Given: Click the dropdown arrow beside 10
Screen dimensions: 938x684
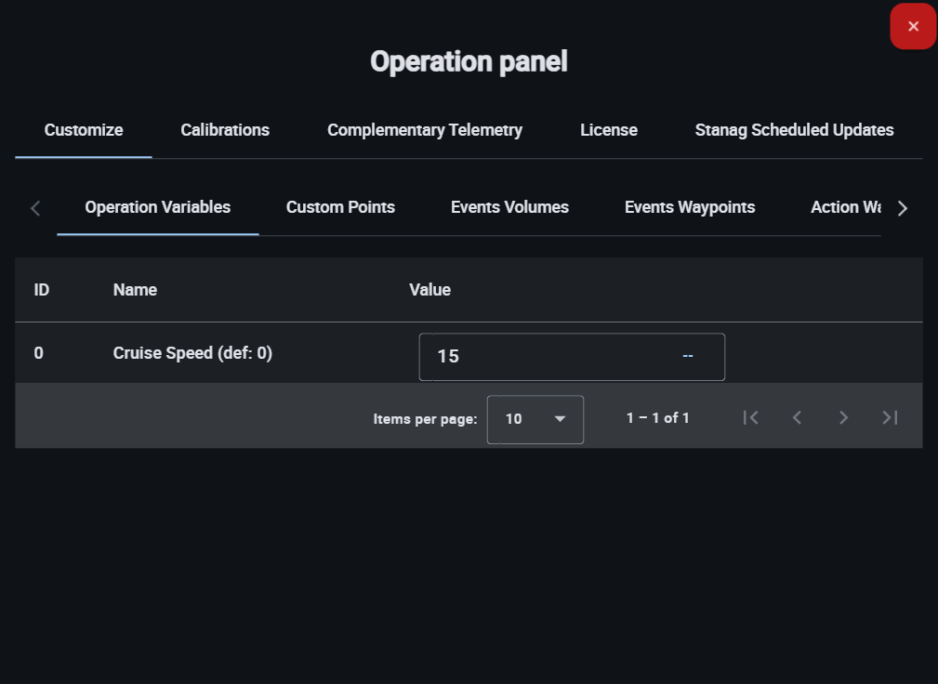Looking at the screenshot, I should [560, 419].
